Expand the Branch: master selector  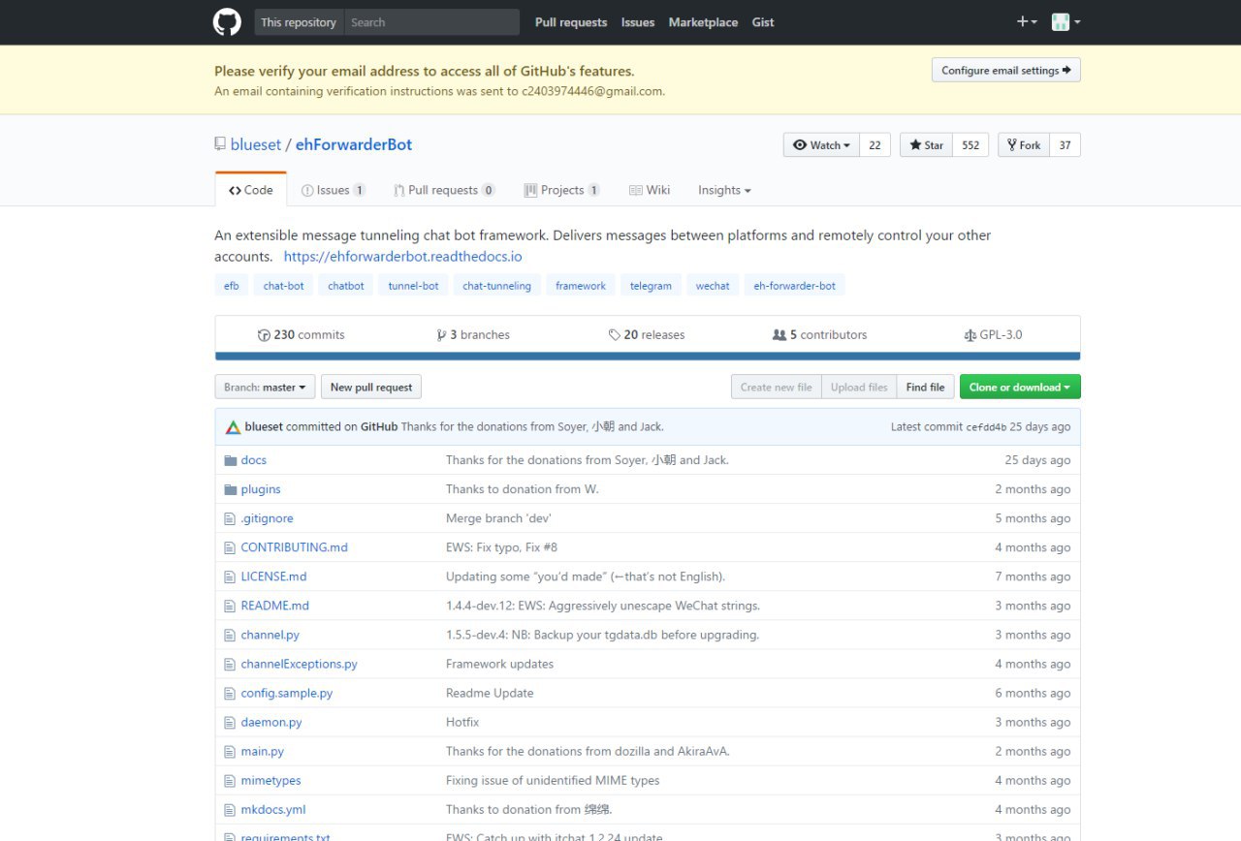[265, 388]
